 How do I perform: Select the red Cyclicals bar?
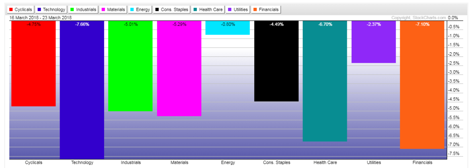(34, 64)
